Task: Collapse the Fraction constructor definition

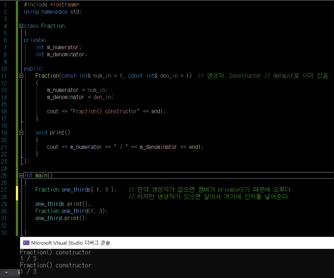Action: (x=21, y=76)
